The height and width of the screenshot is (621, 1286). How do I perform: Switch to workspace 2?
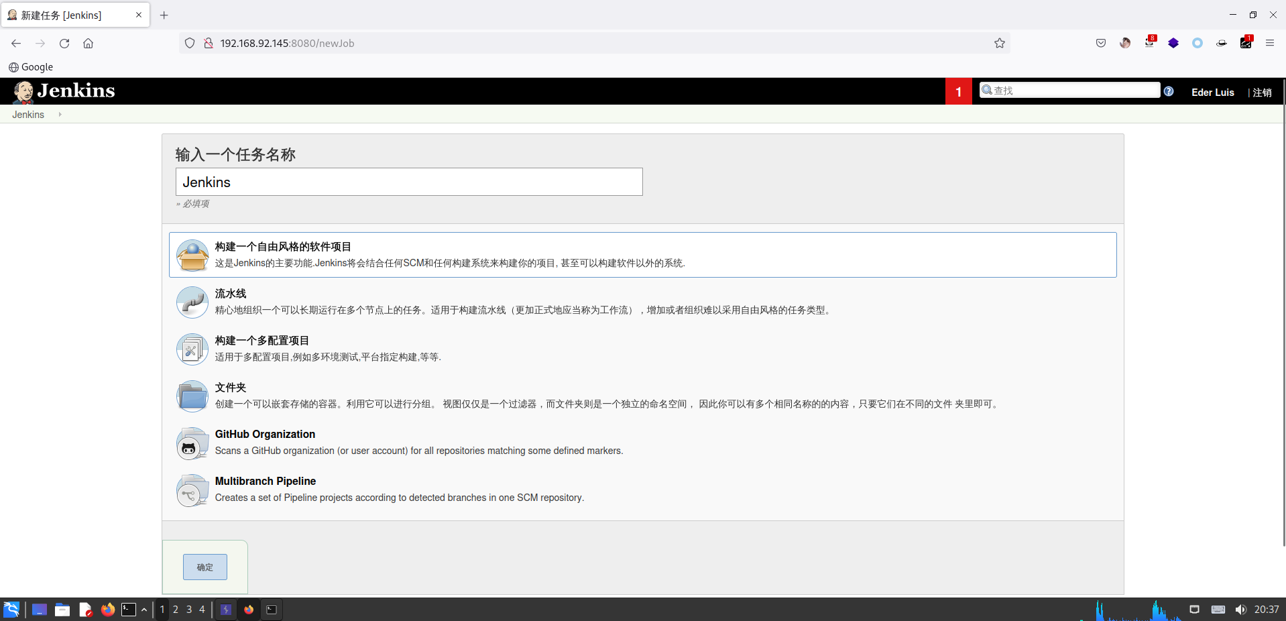pyautogui.click(x=176, y=610)
